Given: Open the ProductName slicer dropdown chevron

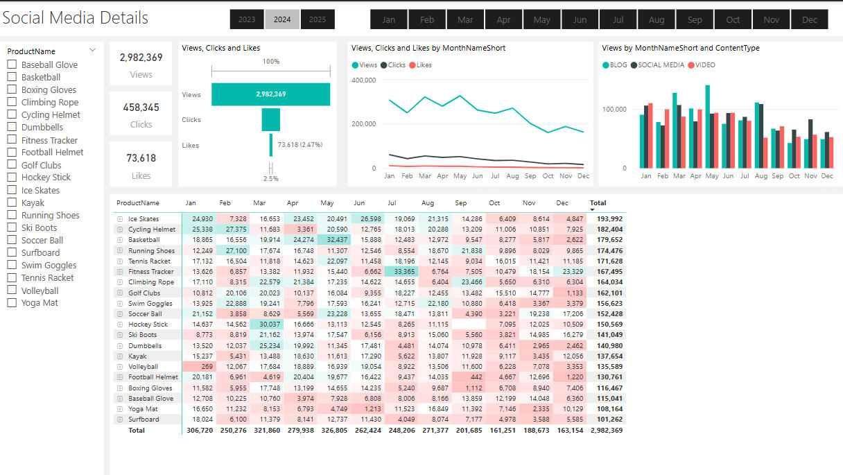Looking at the screenshot, I should click(93, 51).
